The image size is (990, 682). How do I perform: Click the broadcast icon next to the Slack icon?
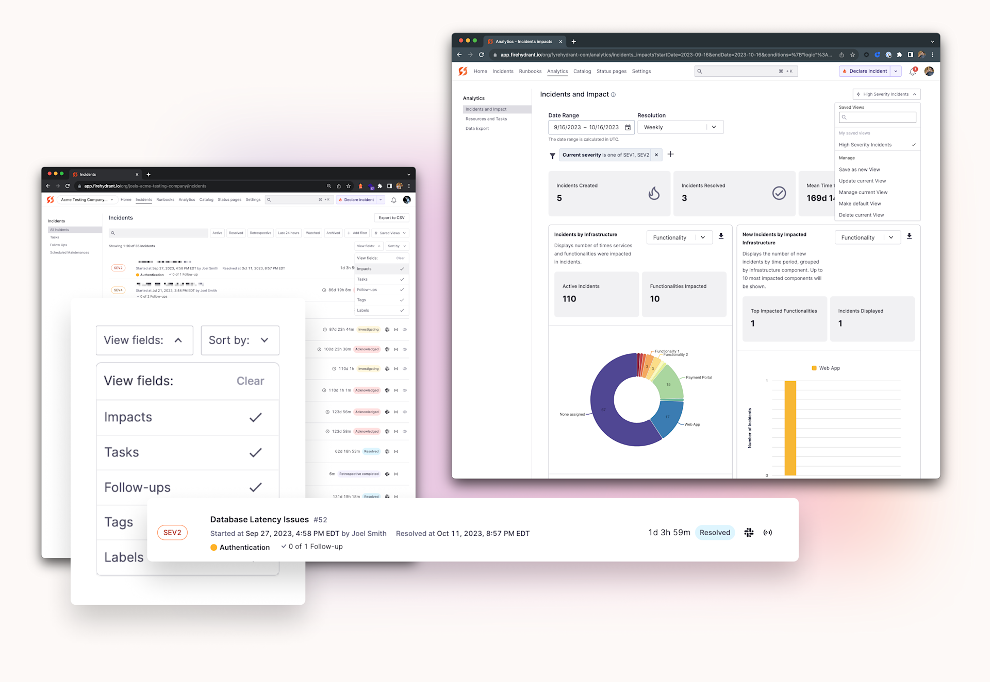click(x=768, y=533)
